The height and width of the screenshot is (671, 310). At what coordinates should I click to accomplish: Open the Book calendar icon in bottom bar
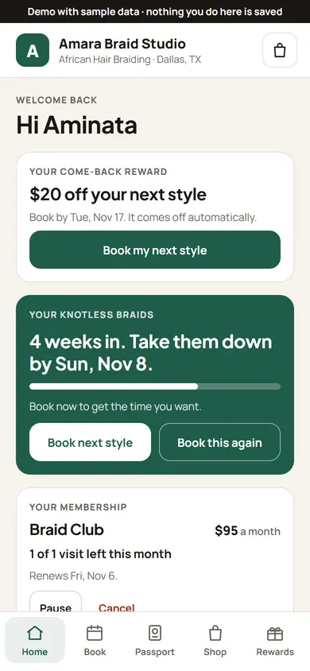[95, 633]
